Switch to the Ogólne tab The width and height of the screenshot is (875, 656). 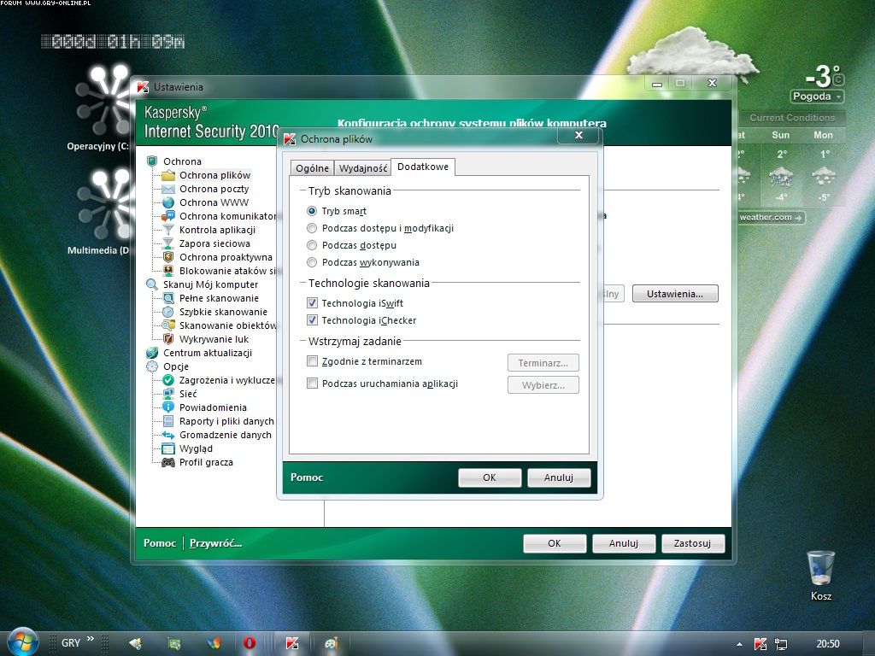pos(312,168)
